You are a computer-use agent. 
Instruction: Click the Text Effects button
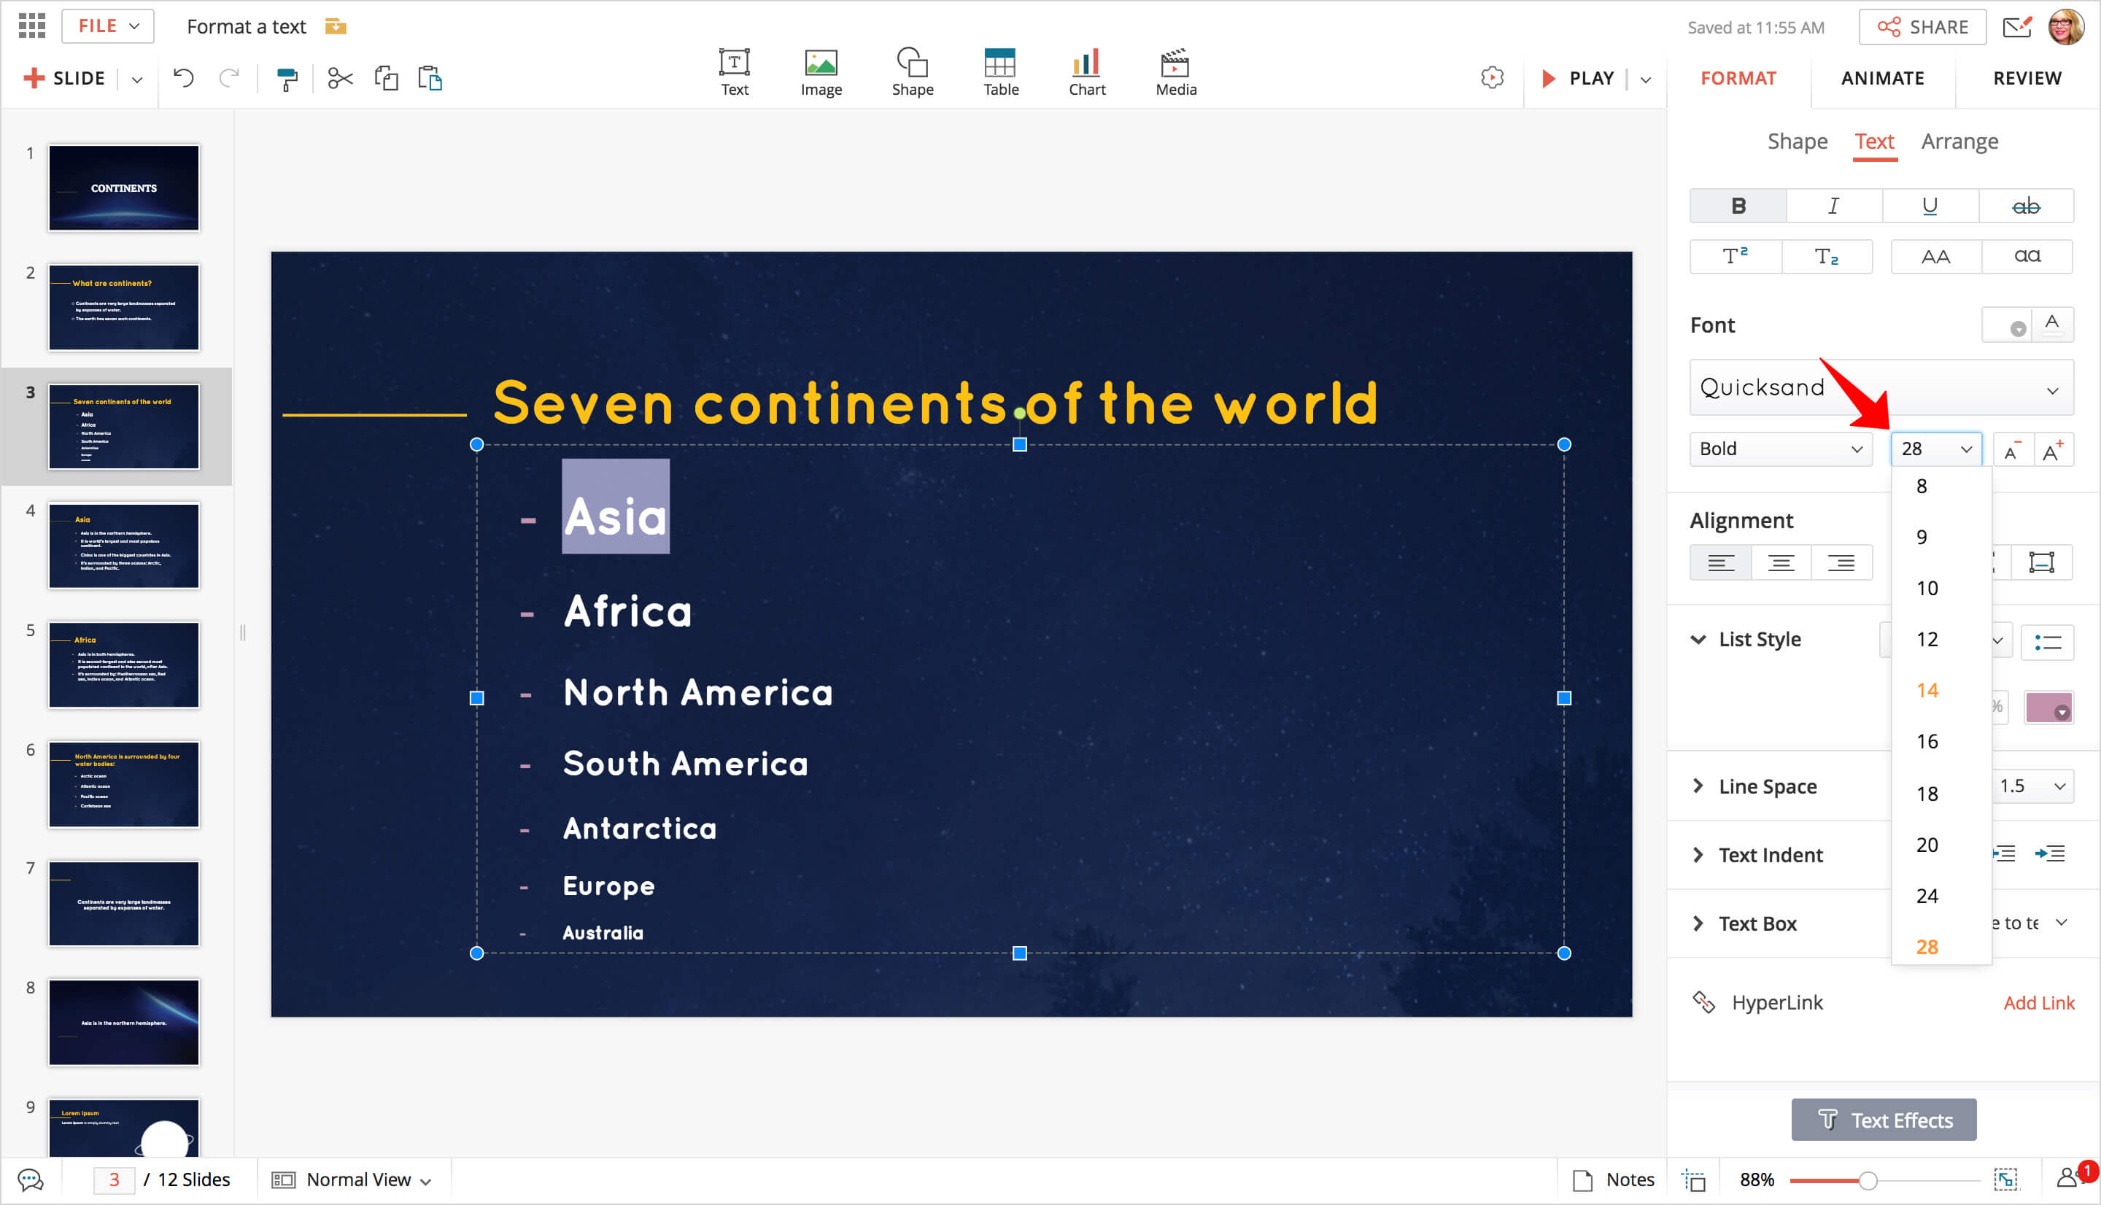click(x=1884, y=1120)
